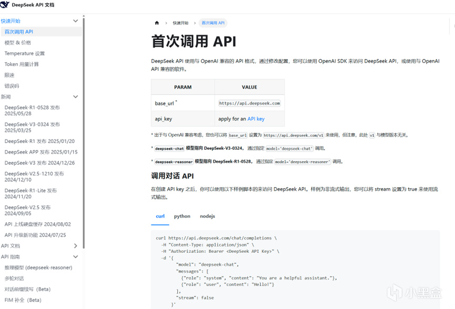Open 首次调用 API in sidebar

pyautogui.click(x=41, y=32)
